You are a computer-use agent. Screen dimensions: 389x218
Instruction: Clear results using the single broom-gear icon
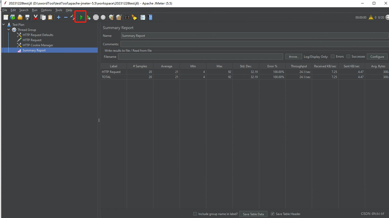111,17
